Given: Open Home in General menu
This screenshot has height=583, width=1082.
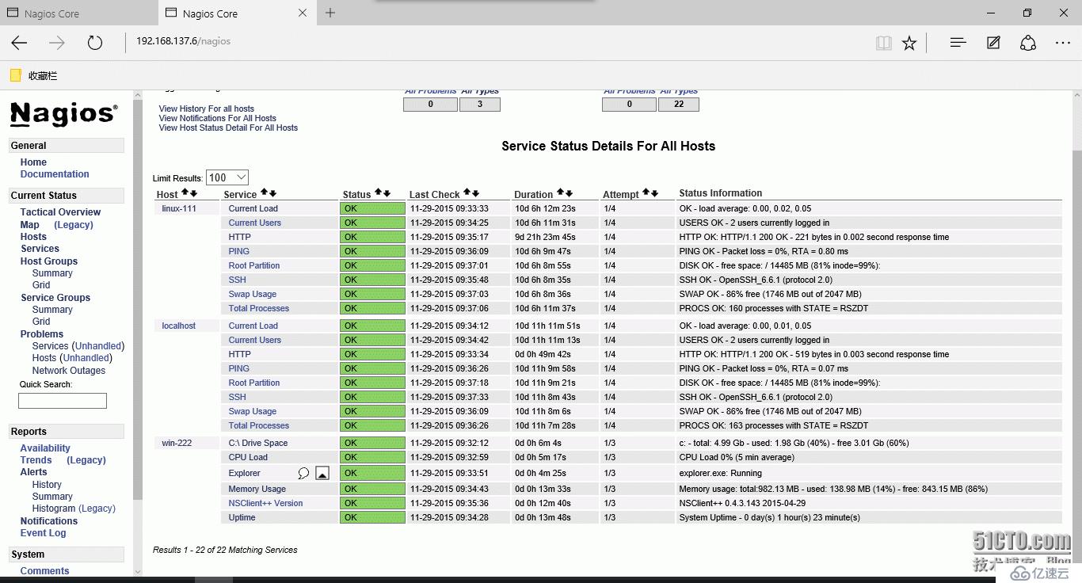Looking at the screenshot, I should 33,162.
